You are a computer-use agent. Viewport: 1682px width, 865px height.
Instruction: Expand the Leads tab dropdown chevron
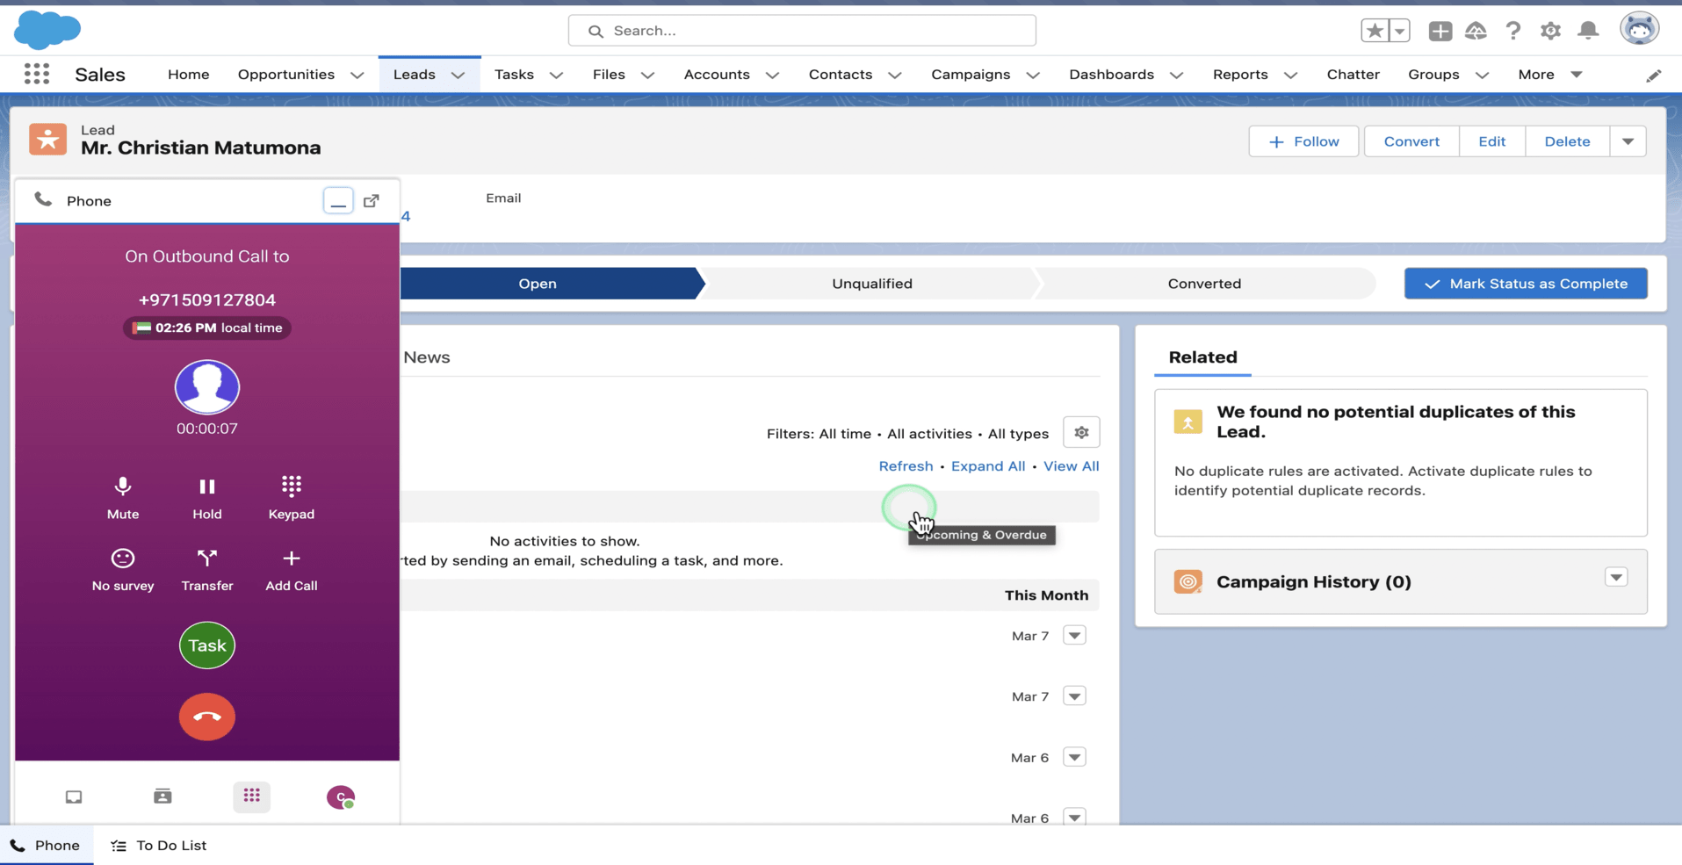point(458,76)
